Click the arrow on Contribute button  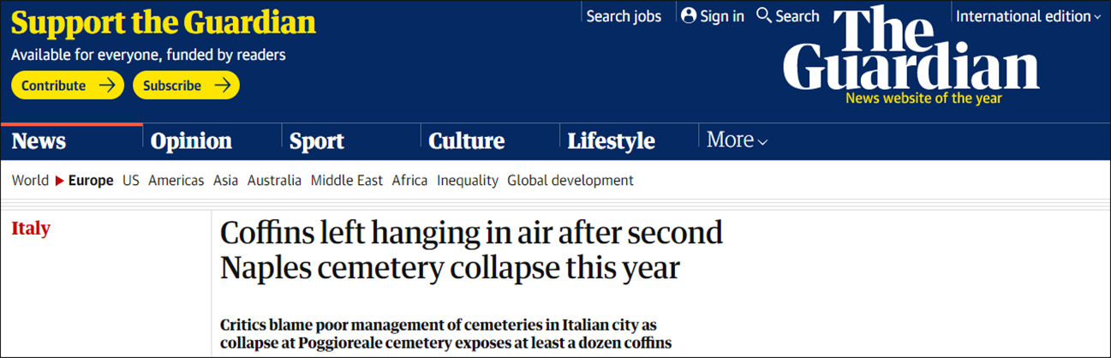click(107, 86)
